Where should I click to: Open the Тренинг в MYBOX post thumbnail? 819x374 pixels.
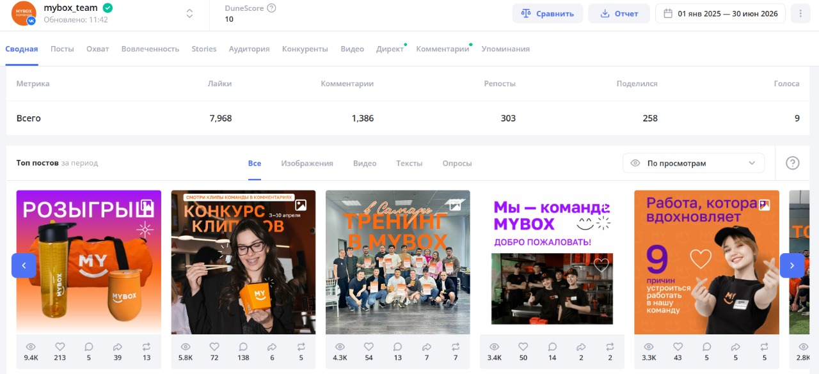click(x=398, y=262)
